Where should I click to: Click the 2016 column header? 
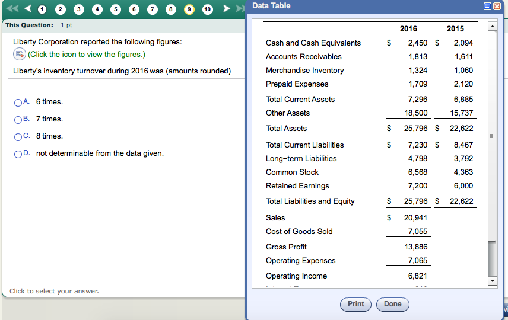[408, 29]
